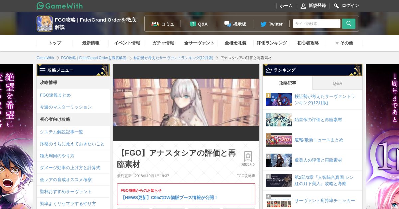Select the 攻略記事 ranking tab
The height and width of the screenshot is (209, 399).
[288, 83]
